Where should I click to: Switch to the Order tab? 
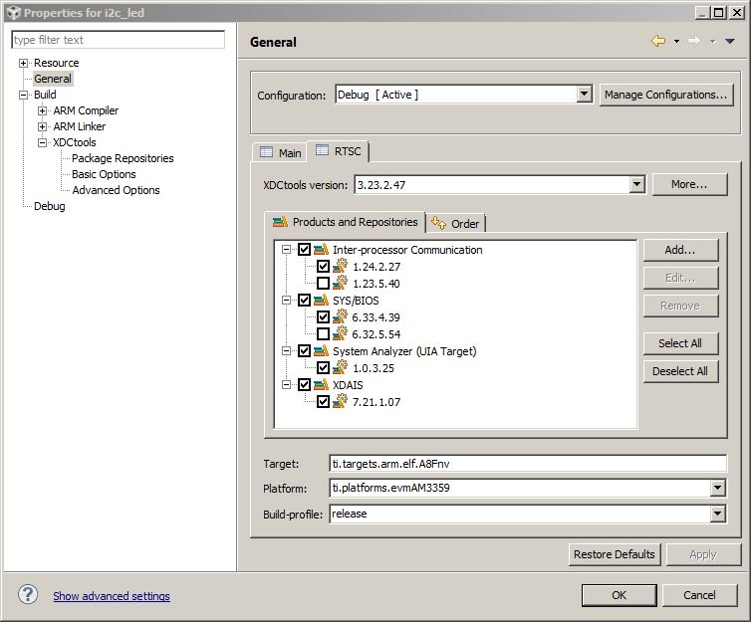click(455, 224)
